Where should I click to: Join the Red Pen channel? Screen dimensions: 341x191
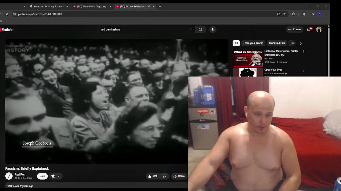[x=42, y=176]
